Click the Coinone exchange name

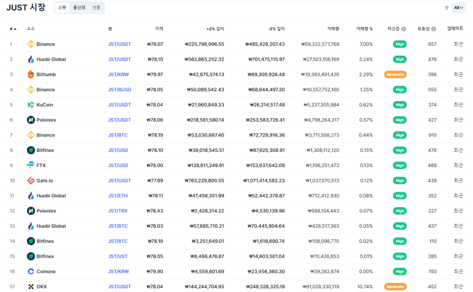click(x=46, y=271)
